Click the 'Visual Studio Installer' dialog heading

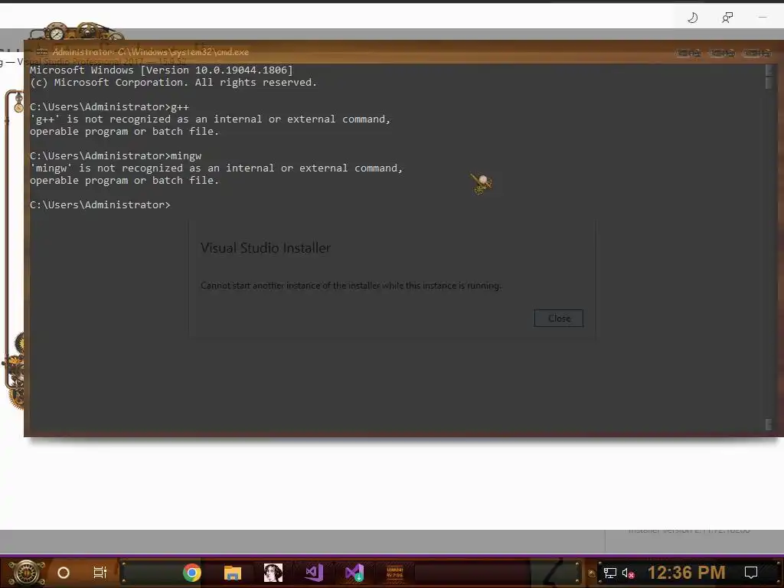point(266,248)
